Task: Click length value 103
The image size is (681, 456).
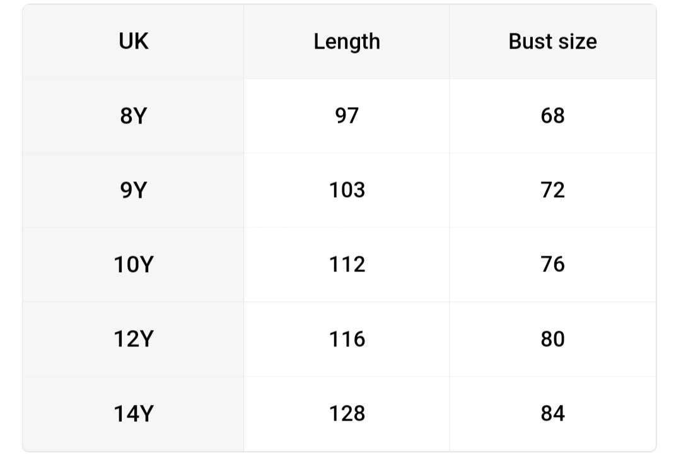Action: tap(347, 190)
